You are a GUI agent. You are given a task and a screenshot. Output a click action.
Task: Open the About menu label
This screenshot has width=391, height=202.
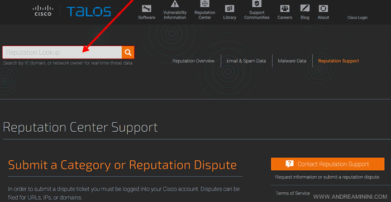click(x=323, y=17)
